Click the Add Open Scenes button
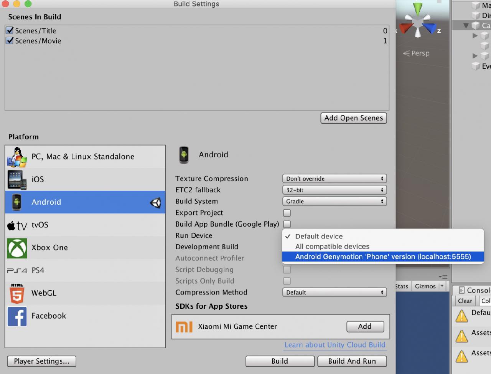Viewport: 491px width, 374px height. coord(354,118)
